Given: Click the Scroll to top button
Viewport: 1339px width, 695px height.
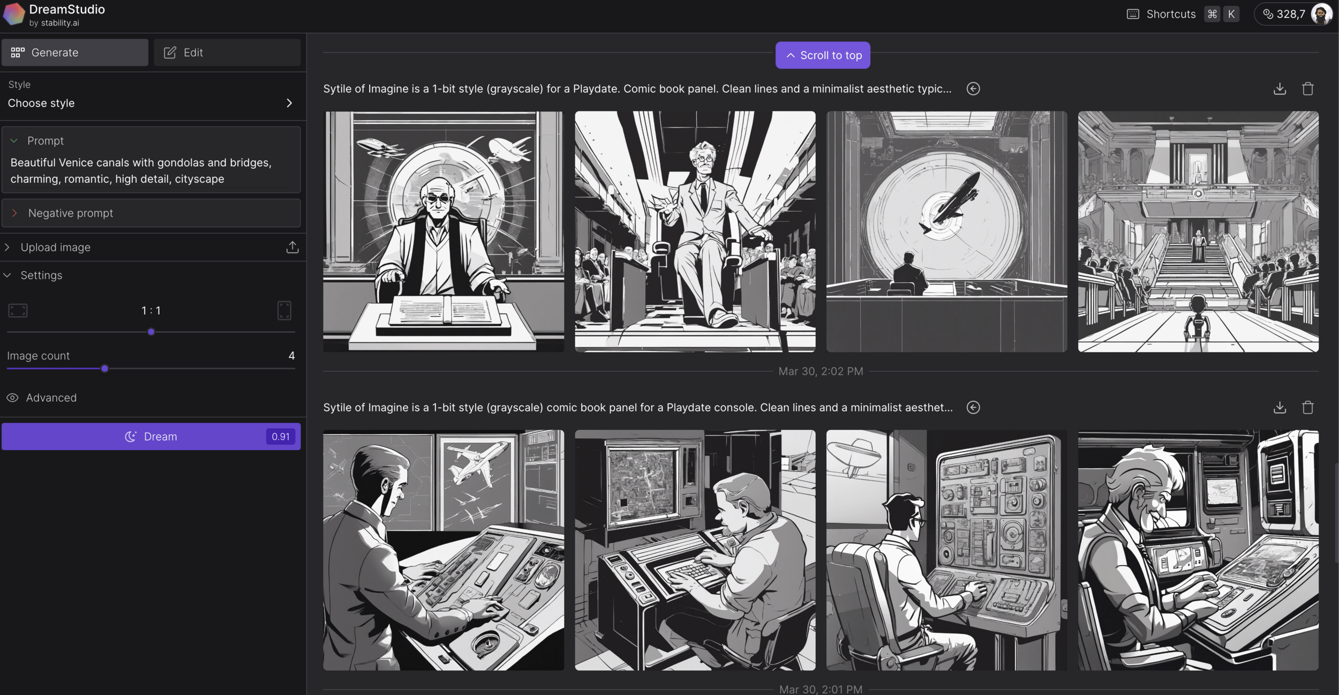Looking at the screenshot, I should (823, 55).
